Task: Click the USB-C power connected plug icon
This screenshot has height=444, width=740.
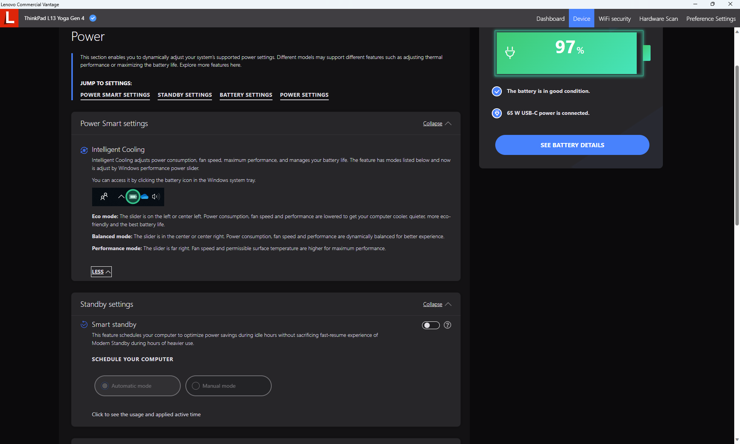Action: (x=497, y=113)
